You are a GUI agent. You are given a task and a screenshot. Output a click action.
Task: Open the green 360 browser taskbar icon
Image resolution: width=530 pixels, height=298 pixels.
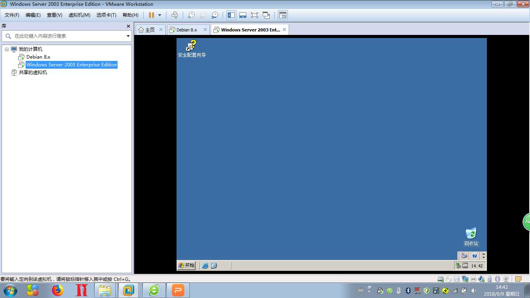coord(154,290)
